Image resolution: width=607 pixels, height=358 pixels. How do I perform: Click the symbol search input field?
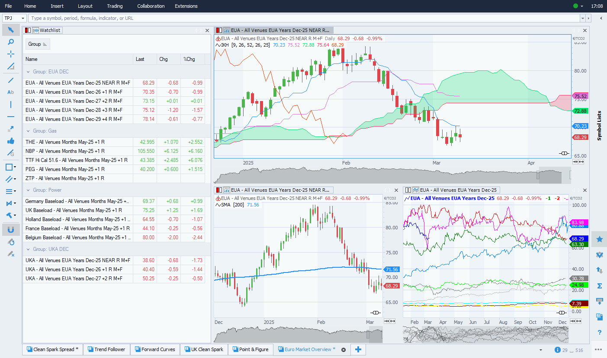(x=303, y=18)
